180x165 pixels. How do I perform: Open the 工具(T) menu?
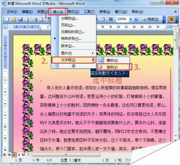[89, 12]
